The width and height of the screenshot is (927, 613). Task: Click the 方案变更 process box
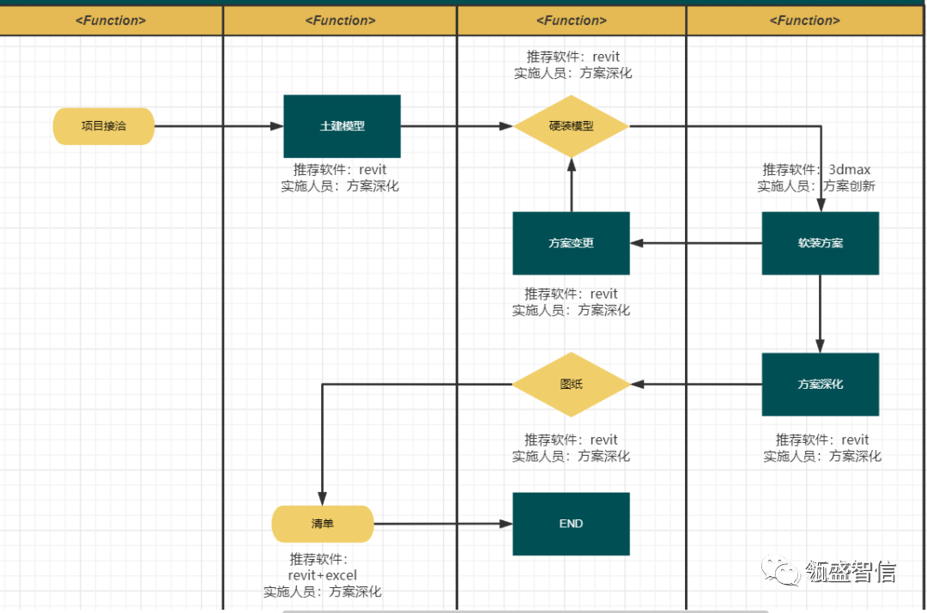pyautogui.click(x=571, y=243)
